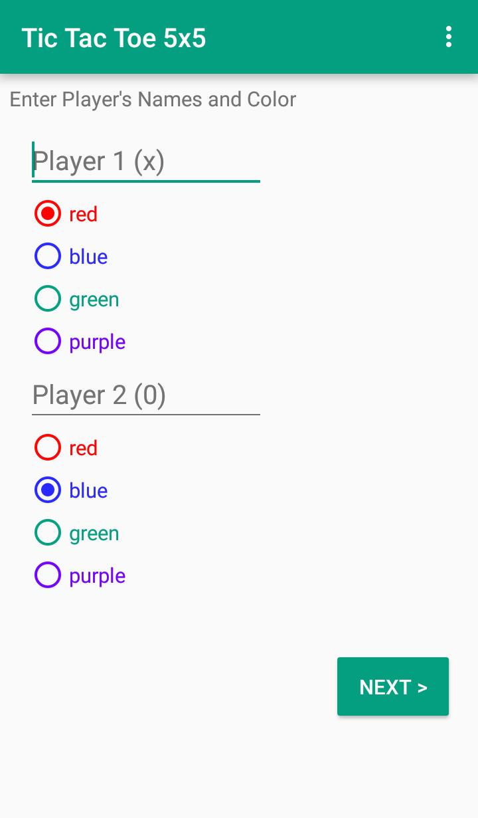Click the Player 1 purple color label
The image size is (478, 818).
(97, 342)
